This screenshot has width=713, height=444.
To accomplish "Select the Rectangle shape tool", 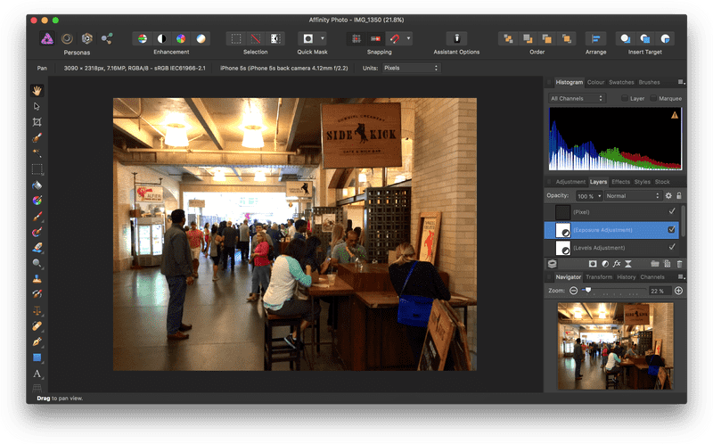I will click(37, 358).
